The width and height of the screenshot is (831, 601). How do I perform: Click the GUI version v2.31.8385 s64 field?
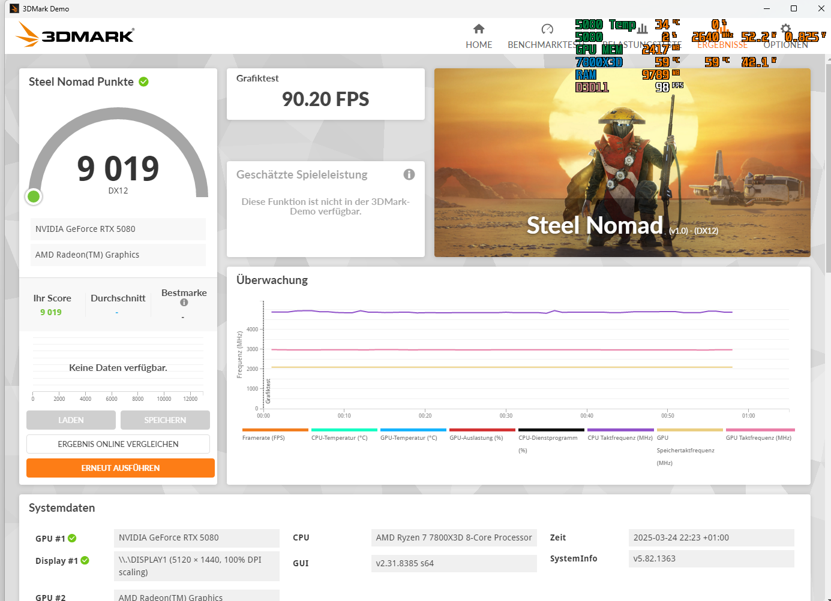pyautogui.click(x=454, y=563)
